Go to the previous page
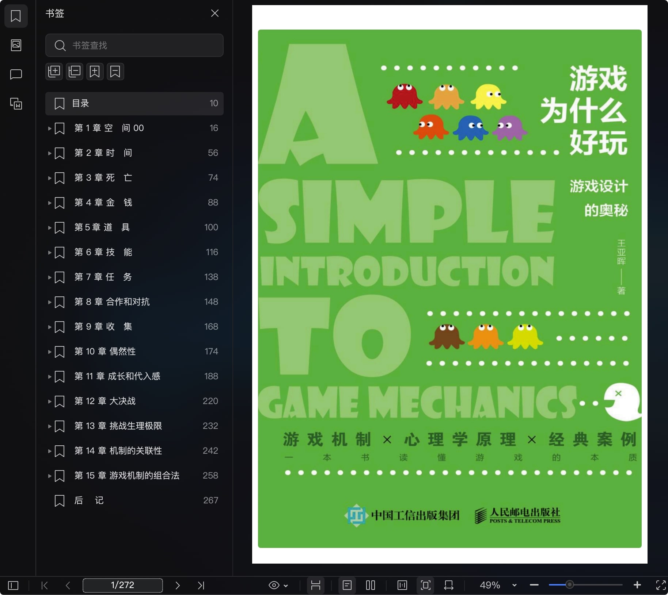Image resolution: width=668 pixels, height=595 pixels. pos(68,586)
